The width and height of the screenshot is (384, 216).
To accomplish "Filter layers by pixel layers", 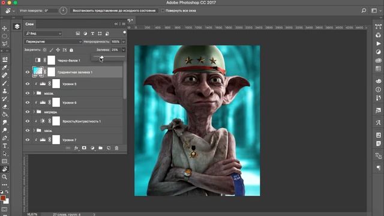I will tap(77, 34).
